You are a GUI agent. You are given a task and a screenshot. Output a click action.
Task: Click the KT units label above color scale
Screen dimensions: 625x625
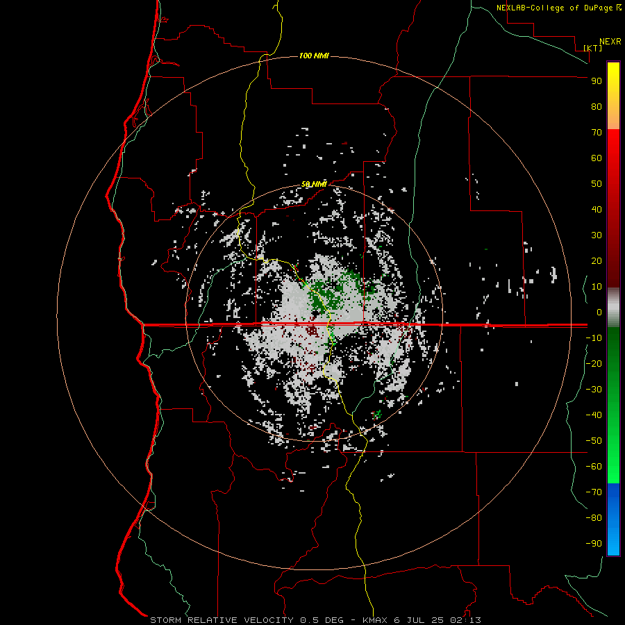click(x=593, y=48)
